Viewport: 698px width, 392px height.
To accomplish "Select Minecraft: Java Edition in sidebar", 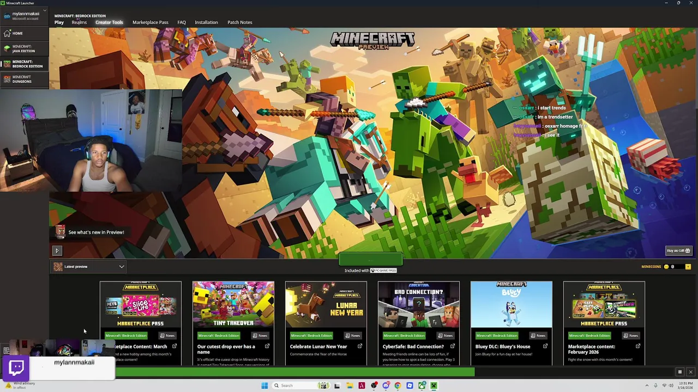I will coord(24,48).
